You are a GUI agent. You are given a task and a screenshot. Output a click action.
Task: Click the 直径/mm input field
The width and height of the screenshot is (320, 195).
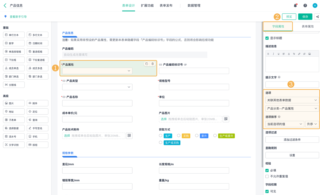point(97,170)
